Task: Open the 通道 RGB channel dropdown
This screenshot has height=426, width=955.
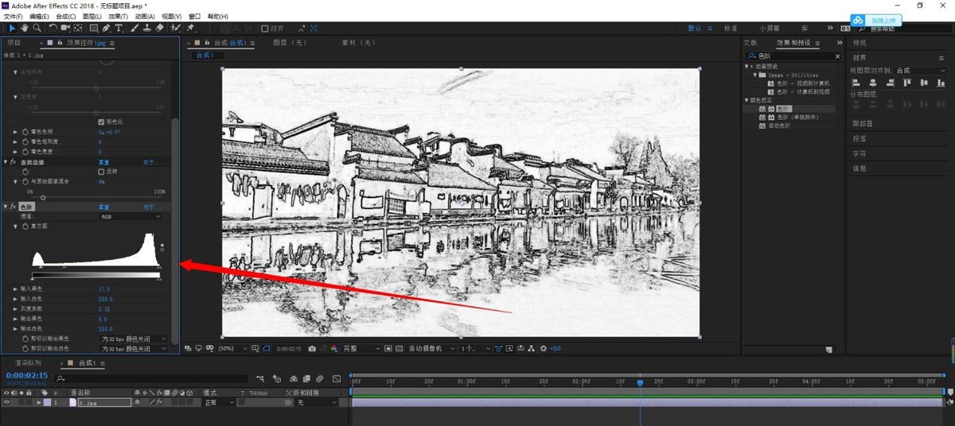Action: coord(131,216)
